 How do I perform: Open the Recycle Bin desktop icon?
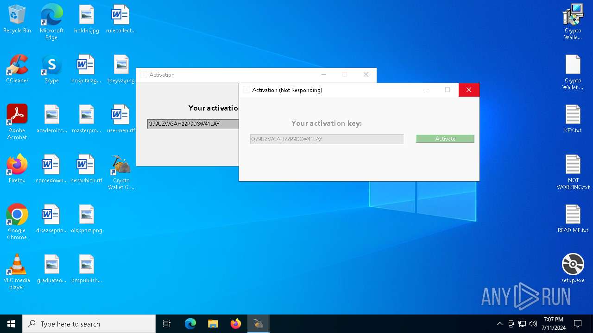click(17, 19)
